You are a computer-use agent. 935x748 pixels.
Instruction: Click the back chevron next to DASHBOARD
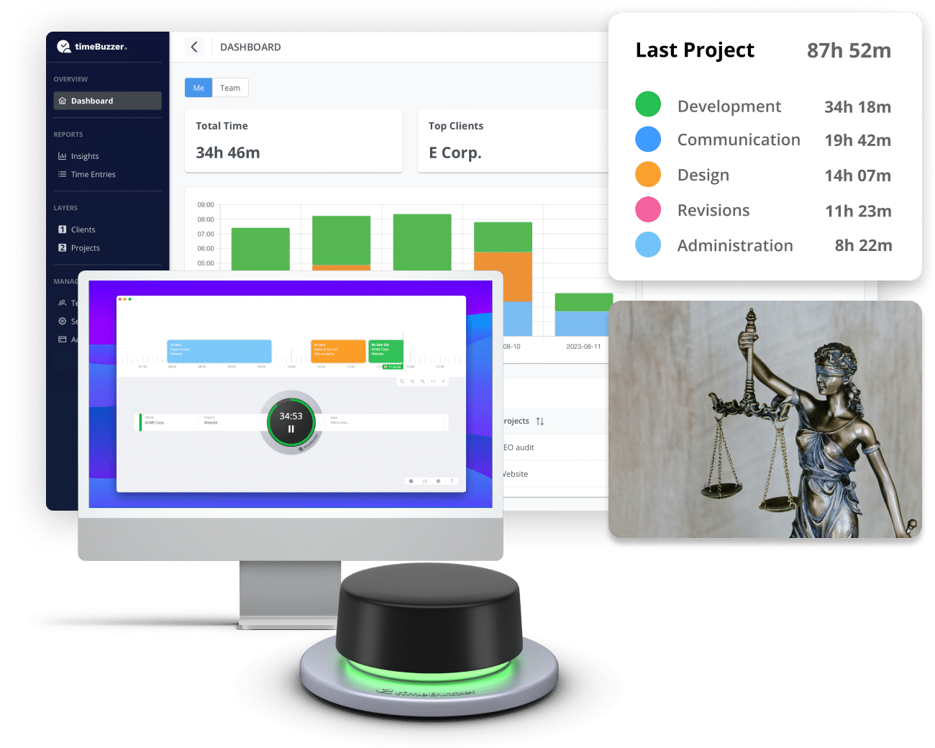194,46
